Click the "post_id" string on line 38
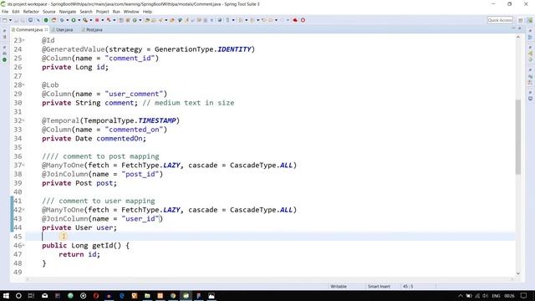 tap(140, 174)
